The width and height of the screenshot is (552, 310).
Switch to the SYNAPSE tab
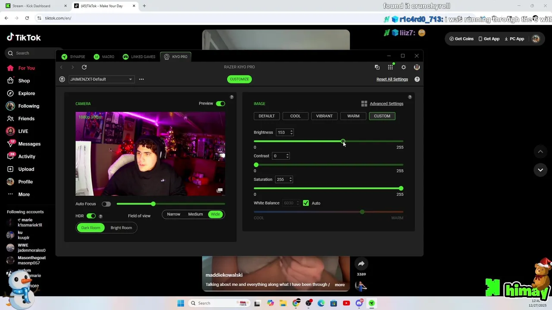[x=73, y=57]
